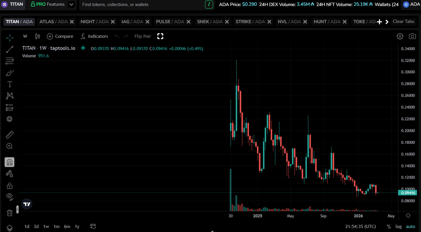Open the chart patterns tool
Screen dimensions: 421x232
point(10,96)
